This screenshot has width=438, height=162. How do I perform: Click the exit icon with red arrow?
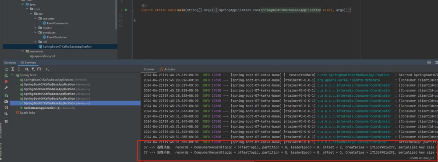click(x=6, y=108)
